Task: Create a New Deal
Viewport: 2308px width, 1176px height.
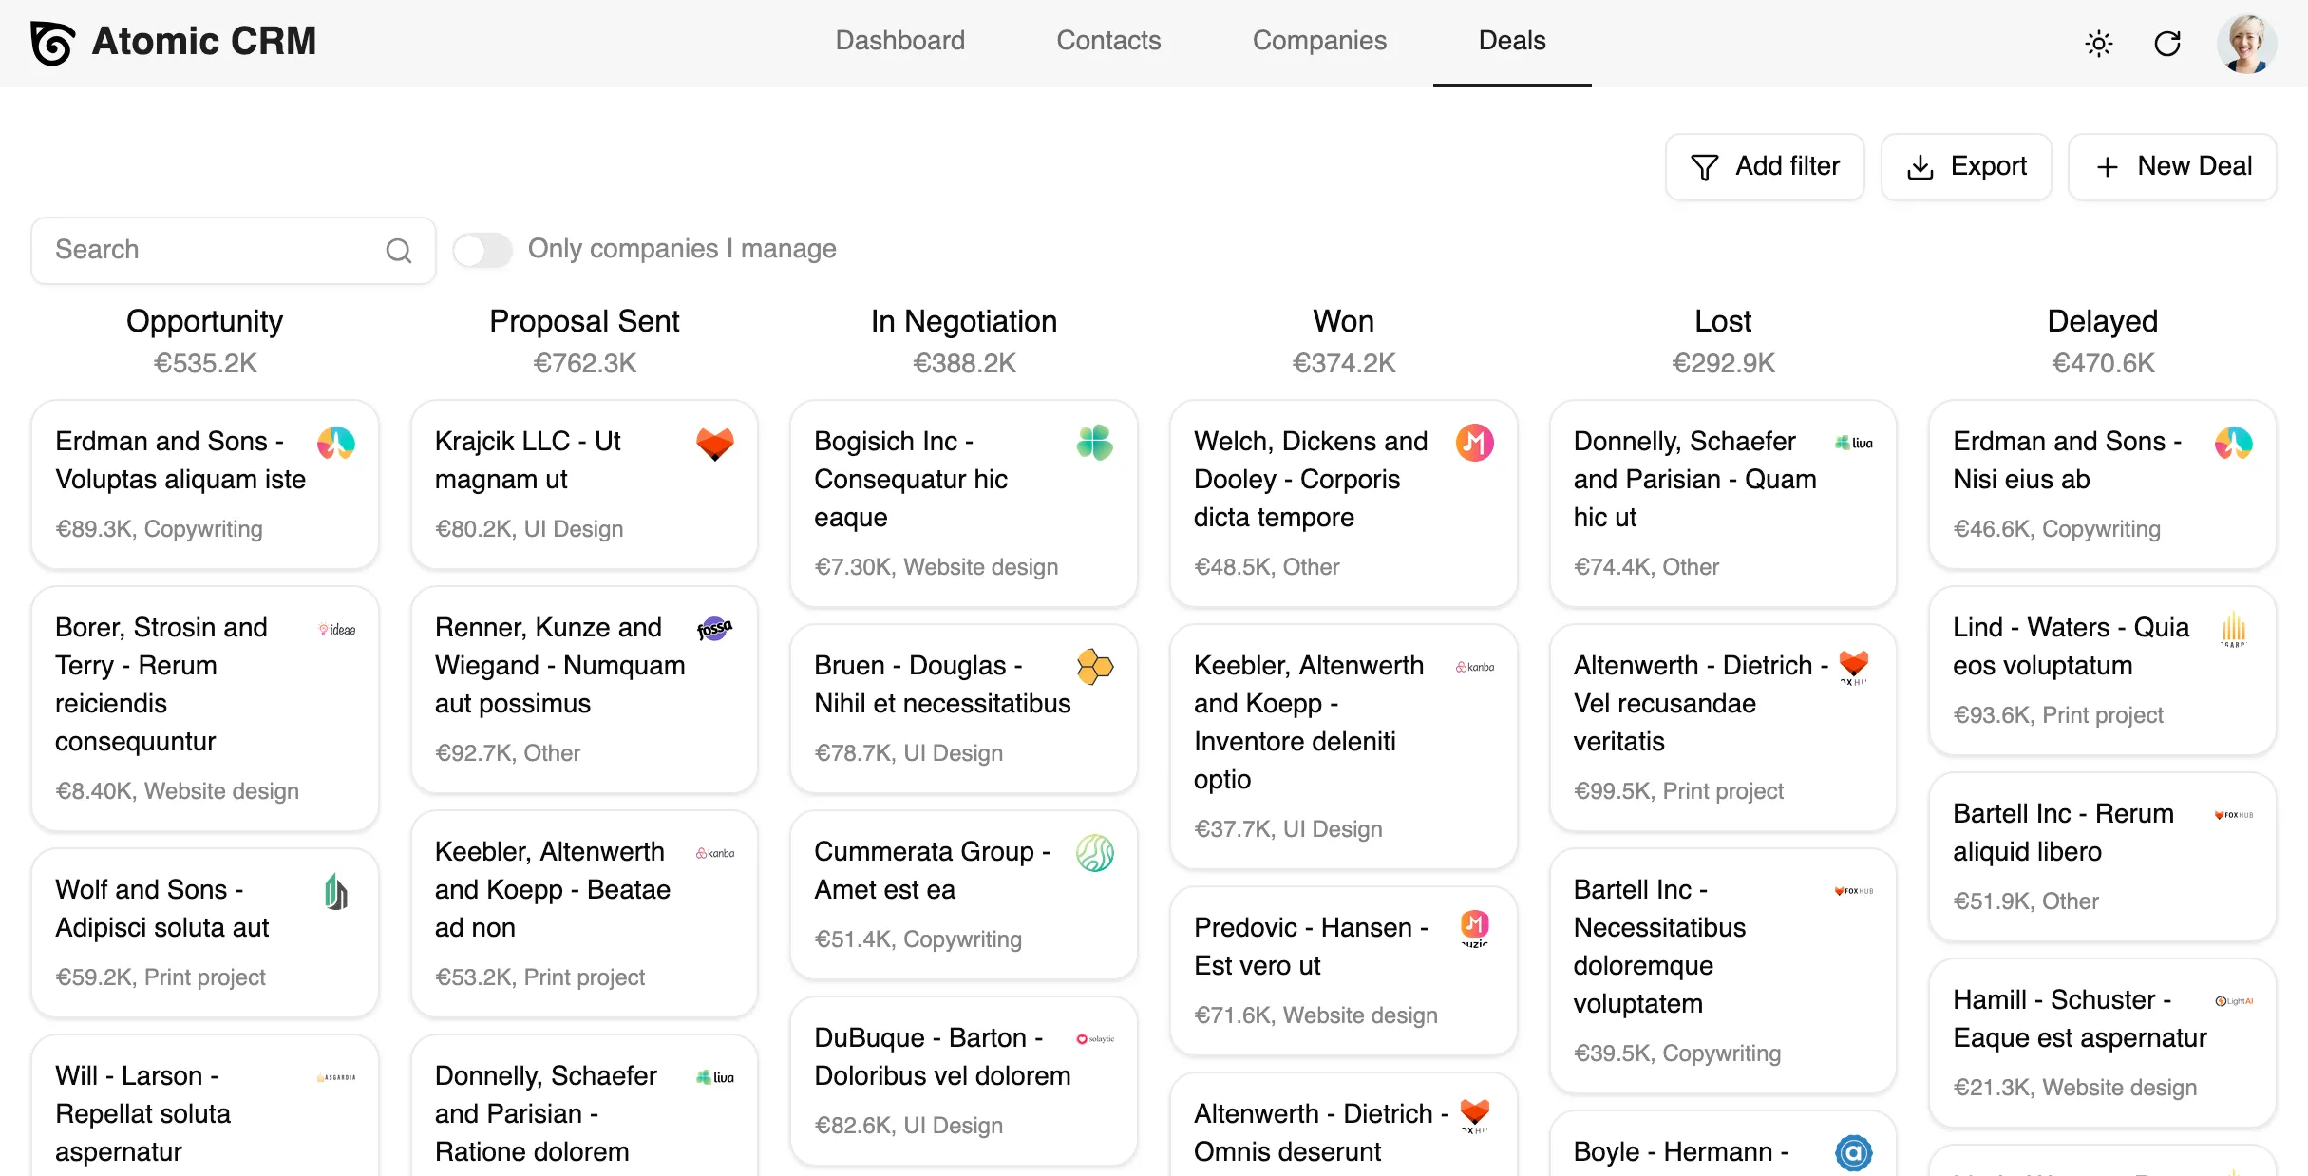Action: (2172, 167)
